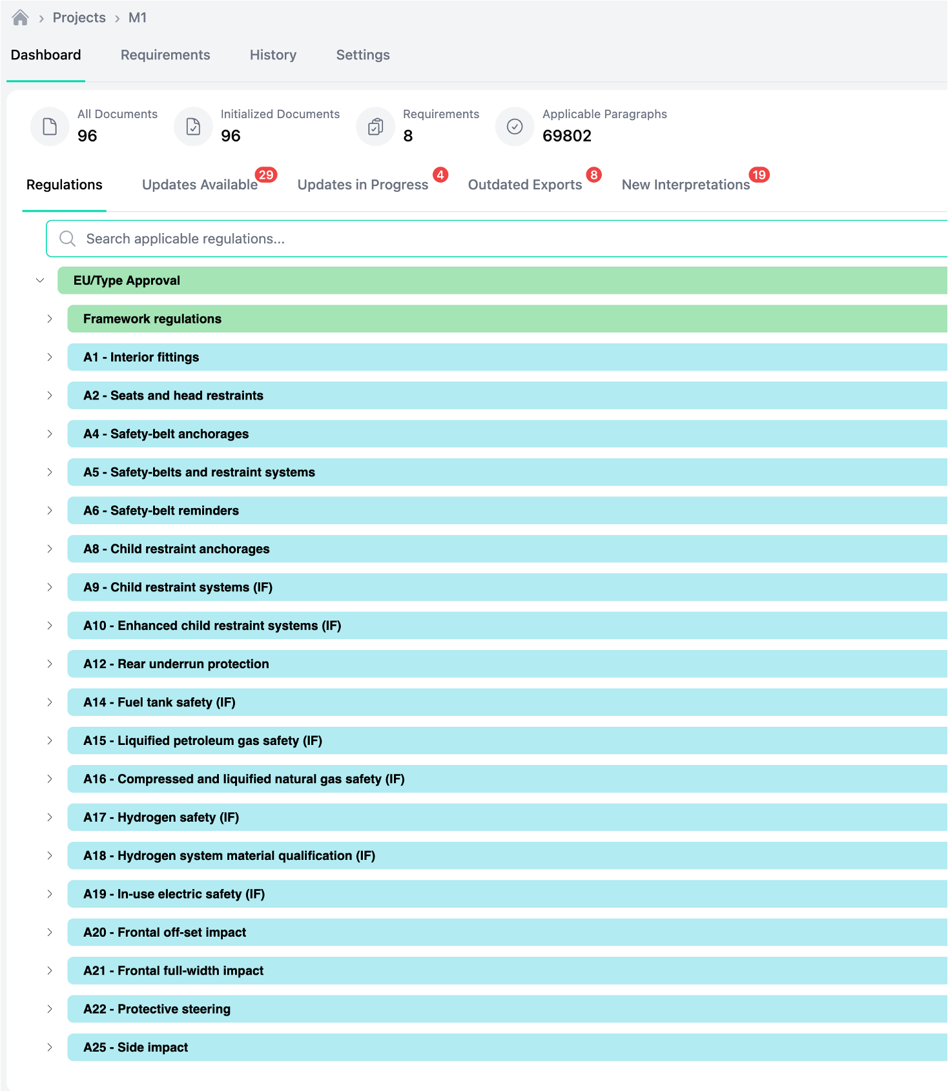
Task: Collapse the EU/Type Approval group
Action: coord(40,280)
